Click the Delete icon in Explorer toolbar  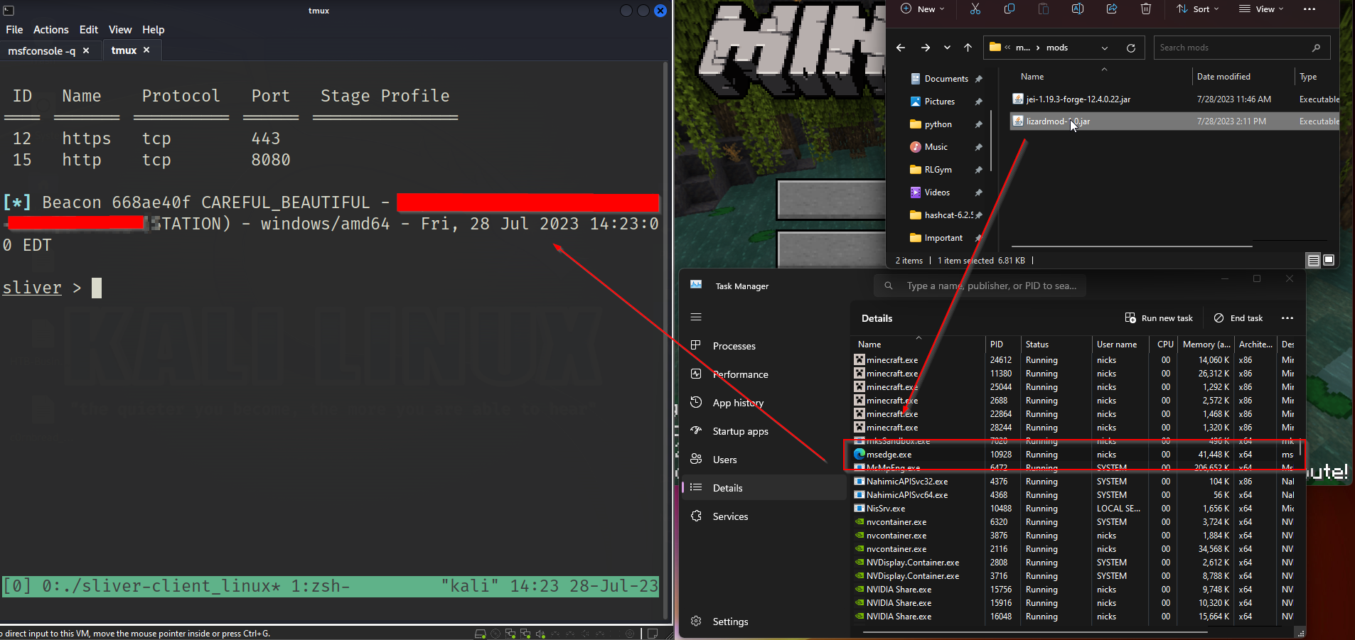(1145, 9)
